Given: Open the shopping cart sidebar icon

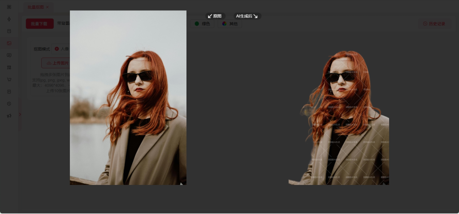Looking at the screenshot, I should tap(9, 80).
